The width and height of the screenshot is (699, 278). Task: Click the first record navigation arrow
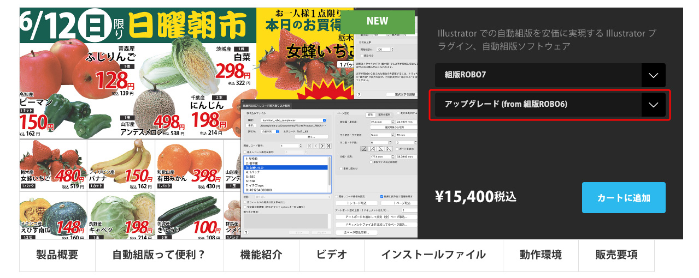click(x=308, y=146)
